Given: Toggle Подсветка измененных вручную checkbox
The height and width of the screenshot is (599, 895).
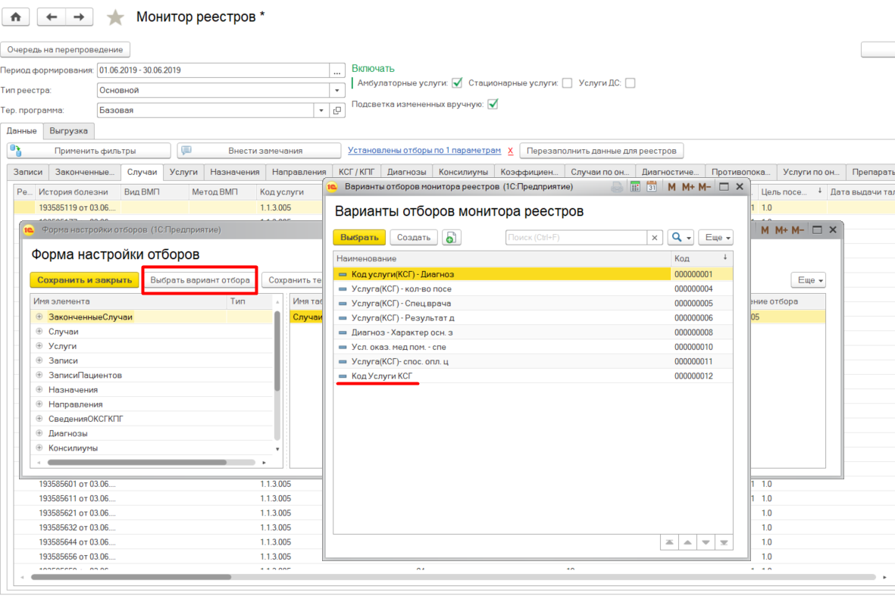Looking at the screenshot, I should [x=493, y=105].
